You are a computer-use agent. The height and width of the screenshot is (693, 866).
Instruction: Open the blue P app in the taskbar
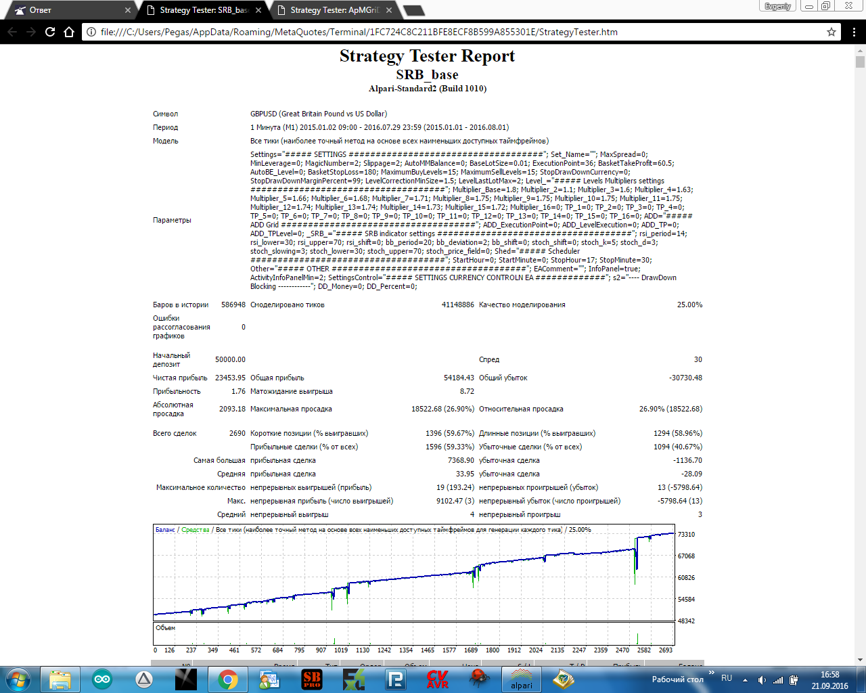click(x=396, y=679)
